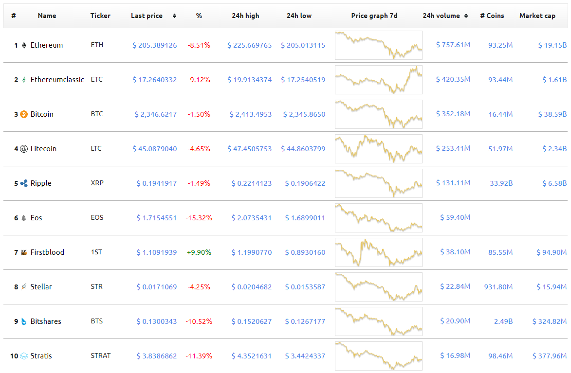Open Bitcoin 7-day price graph
The width and height of the screenshot is (571, 373).
click(379, 114)
